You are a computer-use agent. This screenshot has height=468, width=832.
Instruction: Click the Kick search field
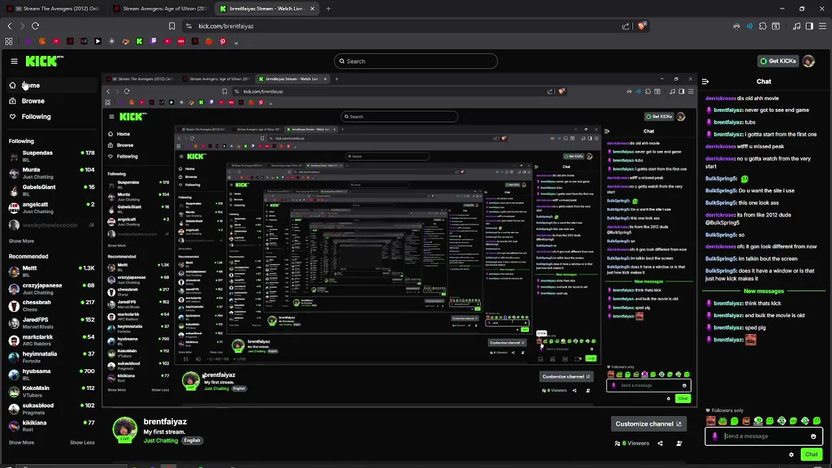click(416, 61)
